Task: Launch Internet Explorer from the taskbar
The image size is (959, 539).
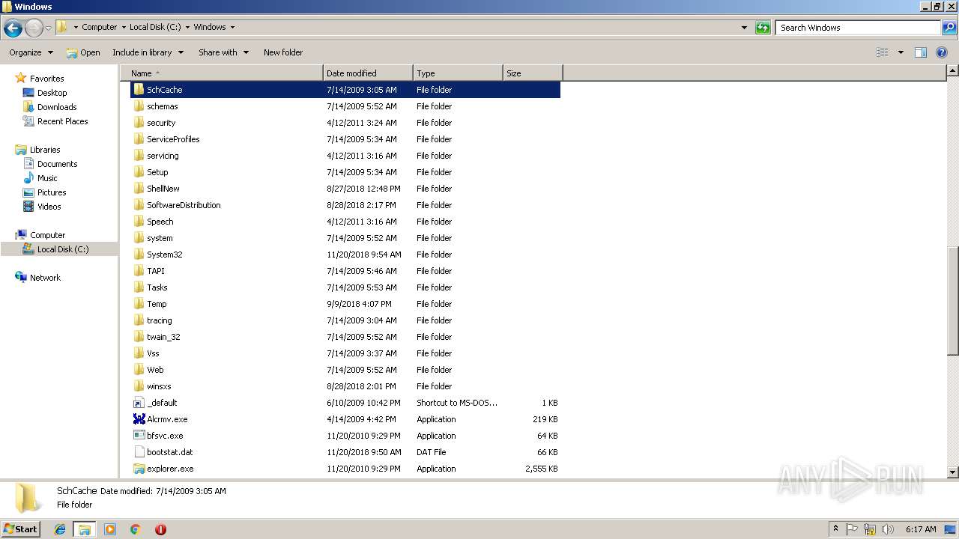Action: [60, 529]
